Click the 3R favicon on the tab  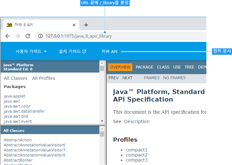pos(9,25)
